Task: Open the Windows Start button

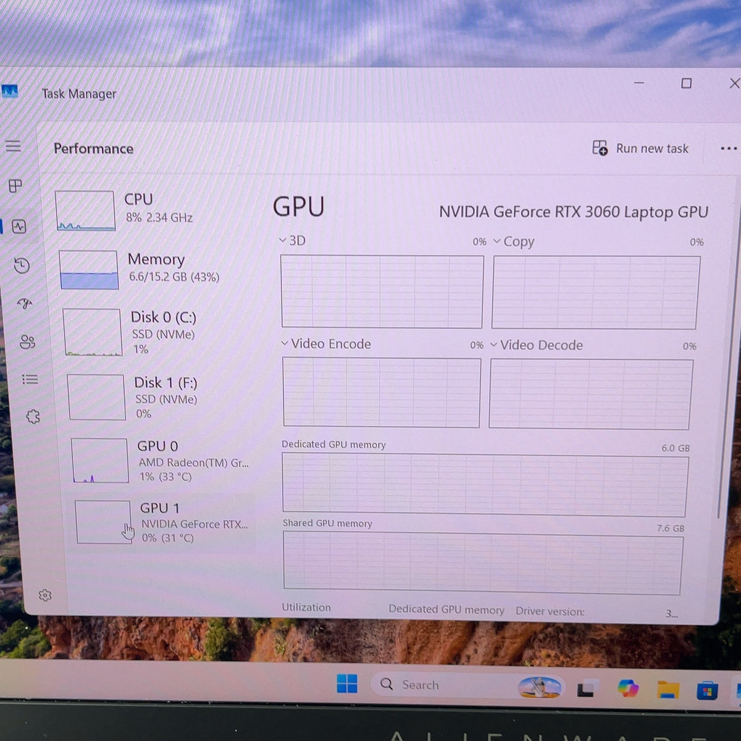Action: 347,684
